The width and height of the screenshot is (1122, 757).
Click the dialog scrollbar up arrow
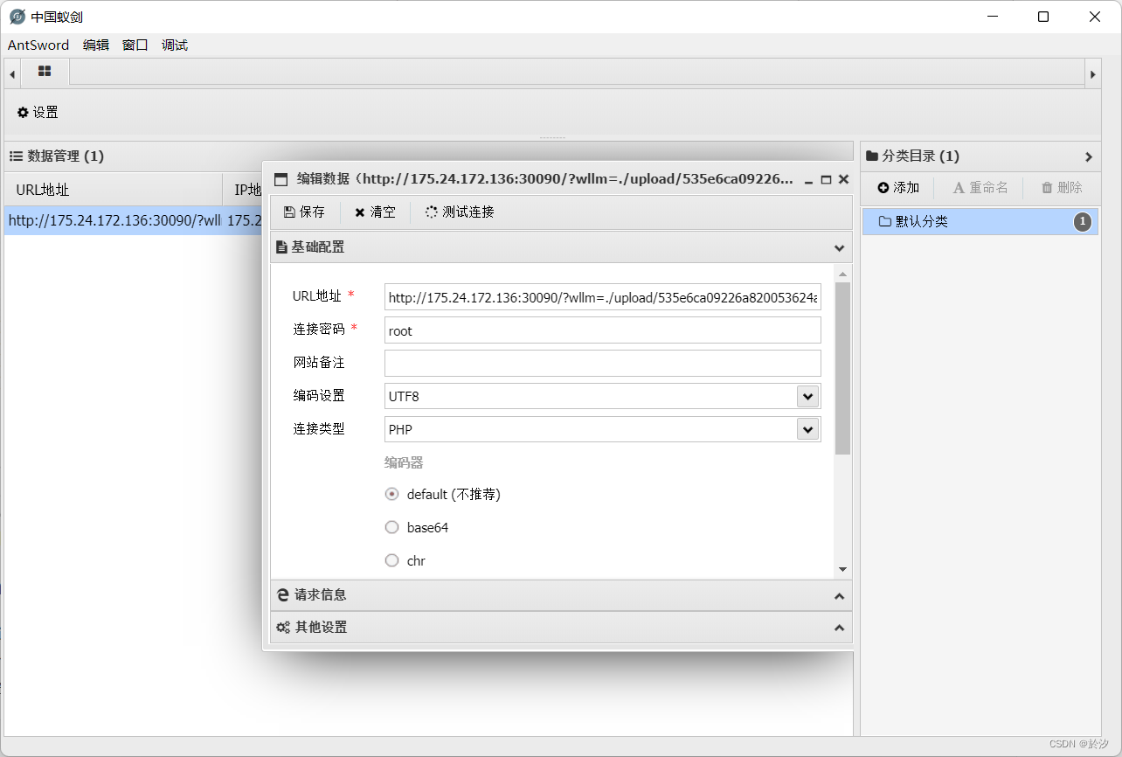pyautogui.click(x=842, y=274)
